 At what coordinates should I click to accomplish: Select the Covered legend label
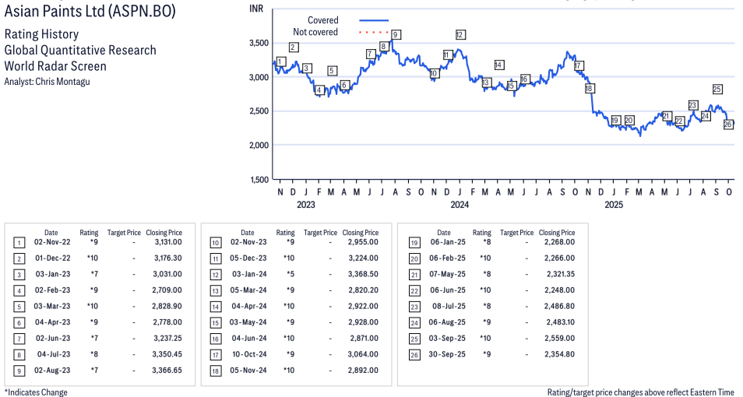tap(322, 21)
